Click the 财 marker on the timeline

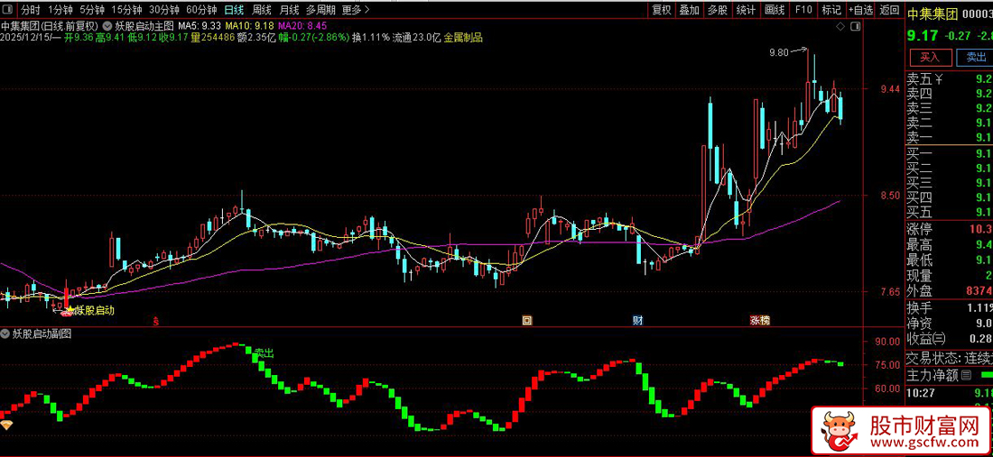[x=637, y=320]
